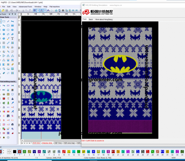Select black color swatch number 0
Screen dimensions: 185x161
tap(14, 151)
